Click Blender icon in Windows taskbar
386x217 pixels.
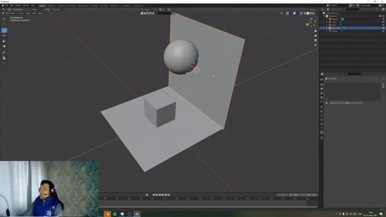137,214
